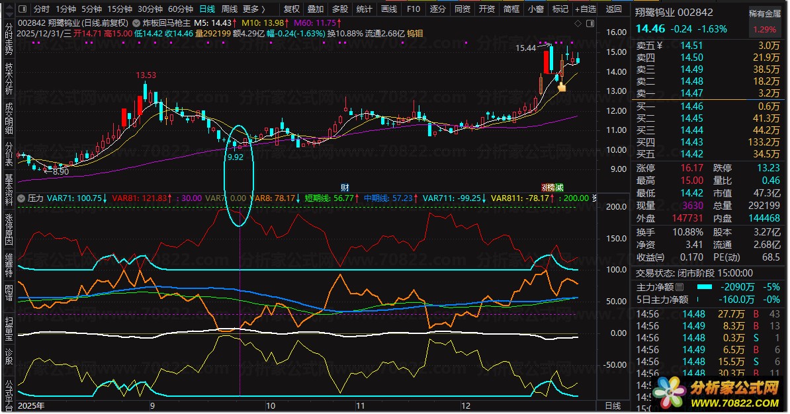The width and height of the screenshot is (790, 414).
Task: Click the small icon beside 主力净额
Action: [680, 288]
